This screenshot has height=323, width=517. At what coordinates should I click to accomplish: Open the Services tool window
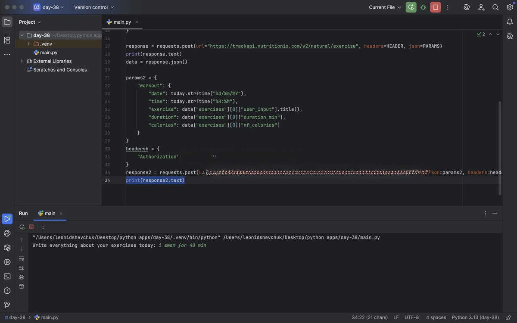point(7,262)
